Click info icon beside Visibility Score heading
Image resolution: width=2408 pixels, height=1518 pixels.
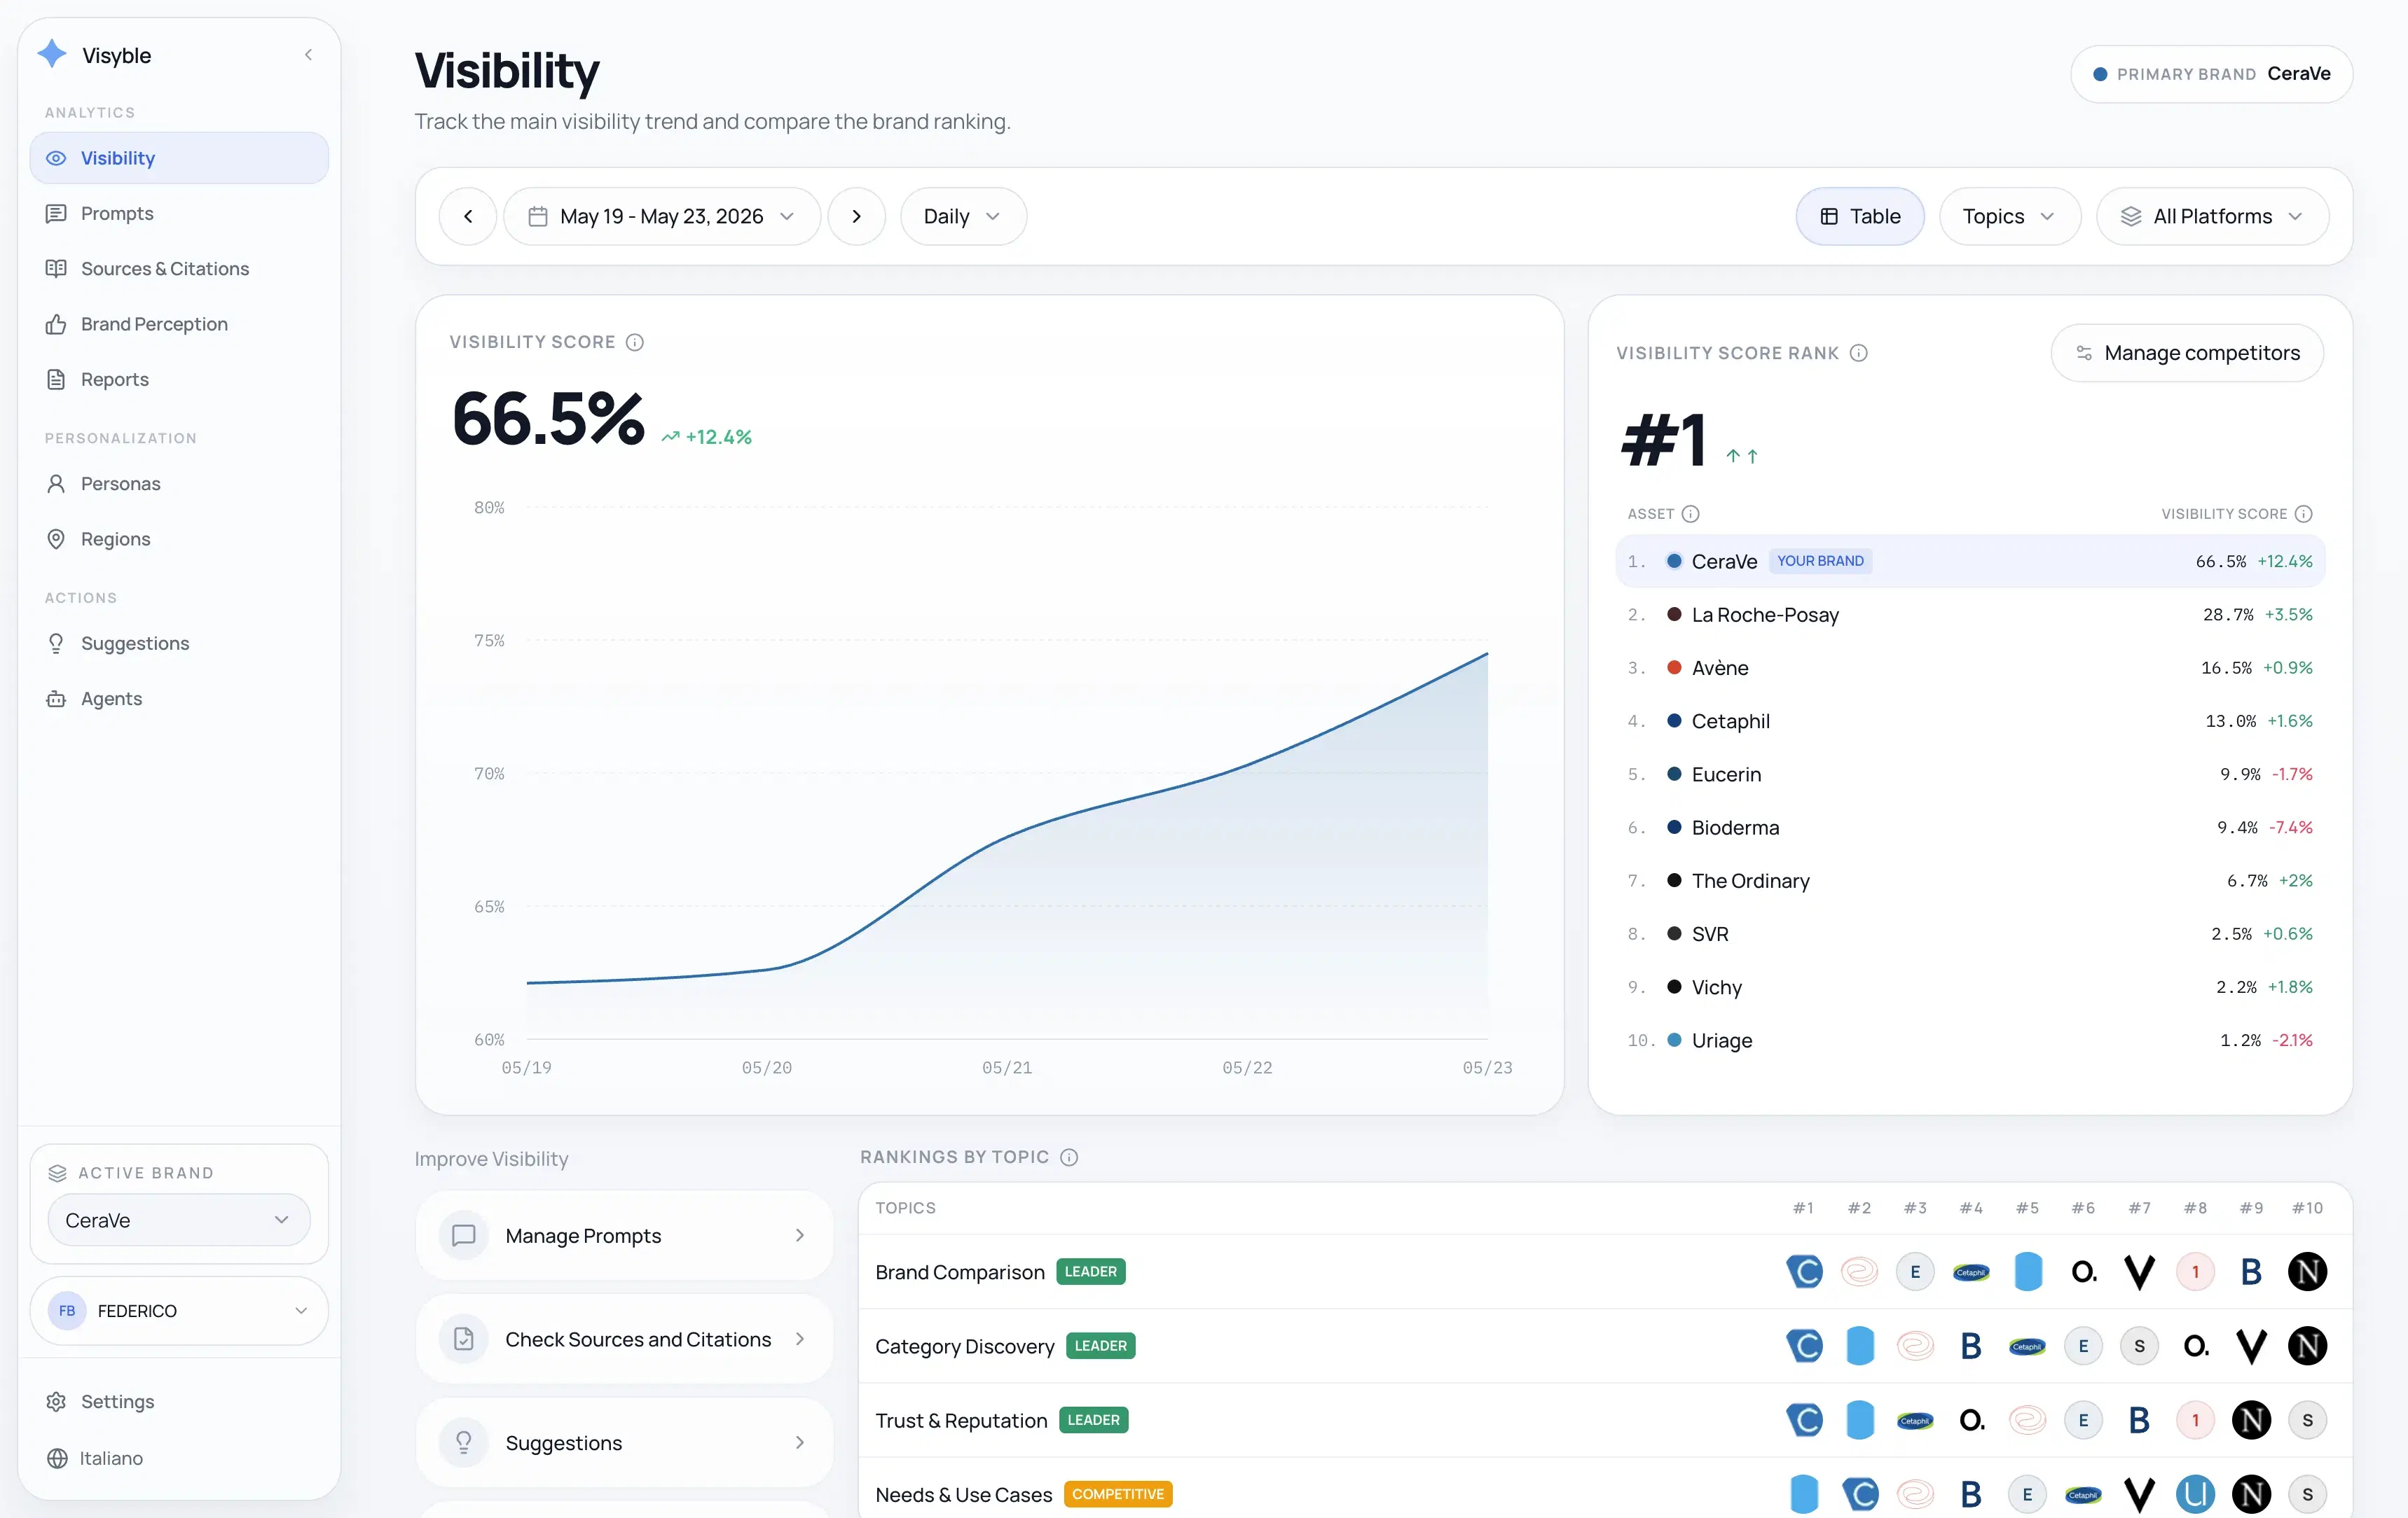635,342
